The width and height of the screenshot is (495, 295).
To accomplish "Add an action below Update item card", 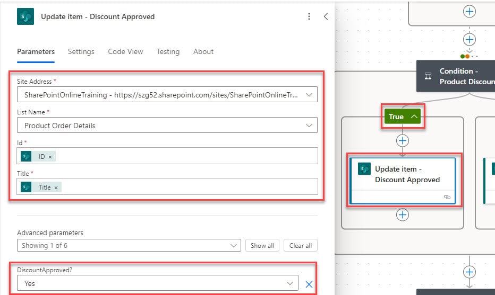I will point(403,215).
